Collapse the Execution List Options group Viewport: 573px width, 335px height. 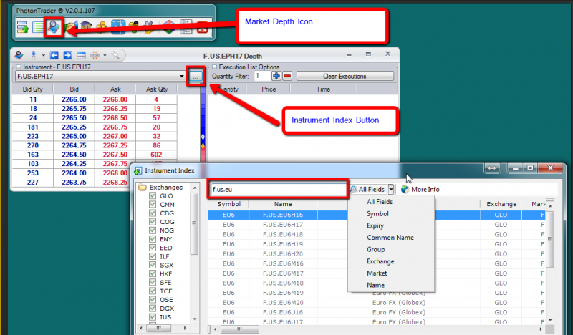pos(214,67)
